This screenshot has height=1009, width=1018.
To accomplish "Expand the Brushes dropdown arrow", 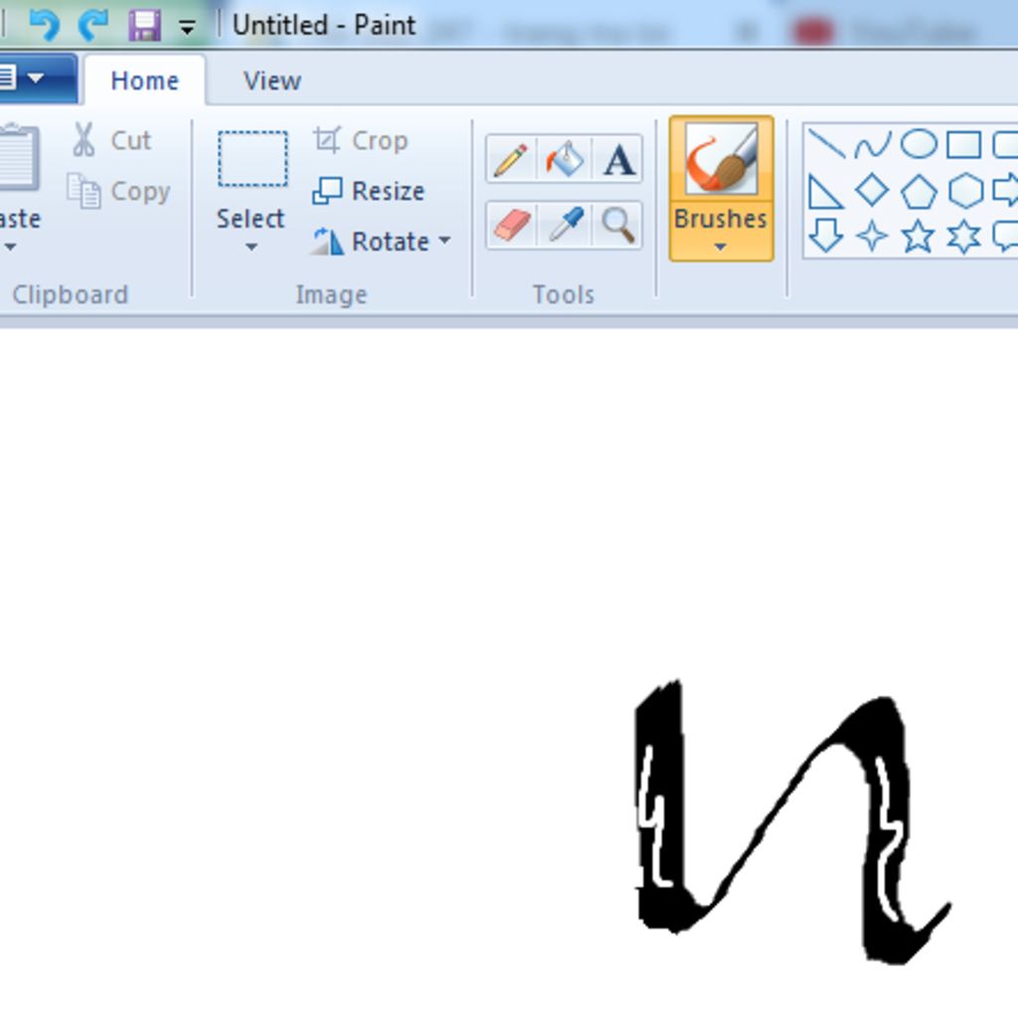I will coord(721,248).
